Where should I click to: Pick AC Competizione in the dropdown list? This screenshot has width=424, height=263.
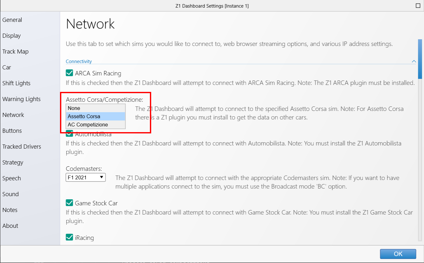(96, 125)
